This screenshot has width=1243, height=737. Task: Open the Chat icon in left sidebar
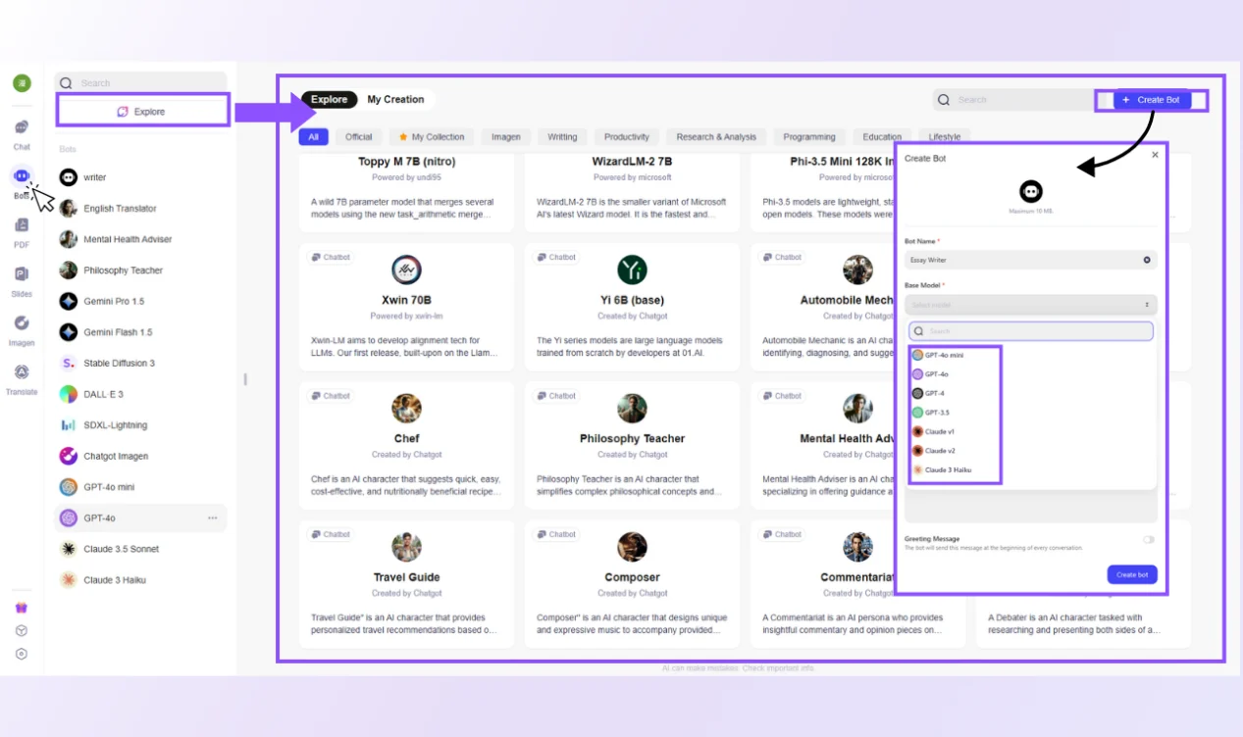[x=22, y=128]
